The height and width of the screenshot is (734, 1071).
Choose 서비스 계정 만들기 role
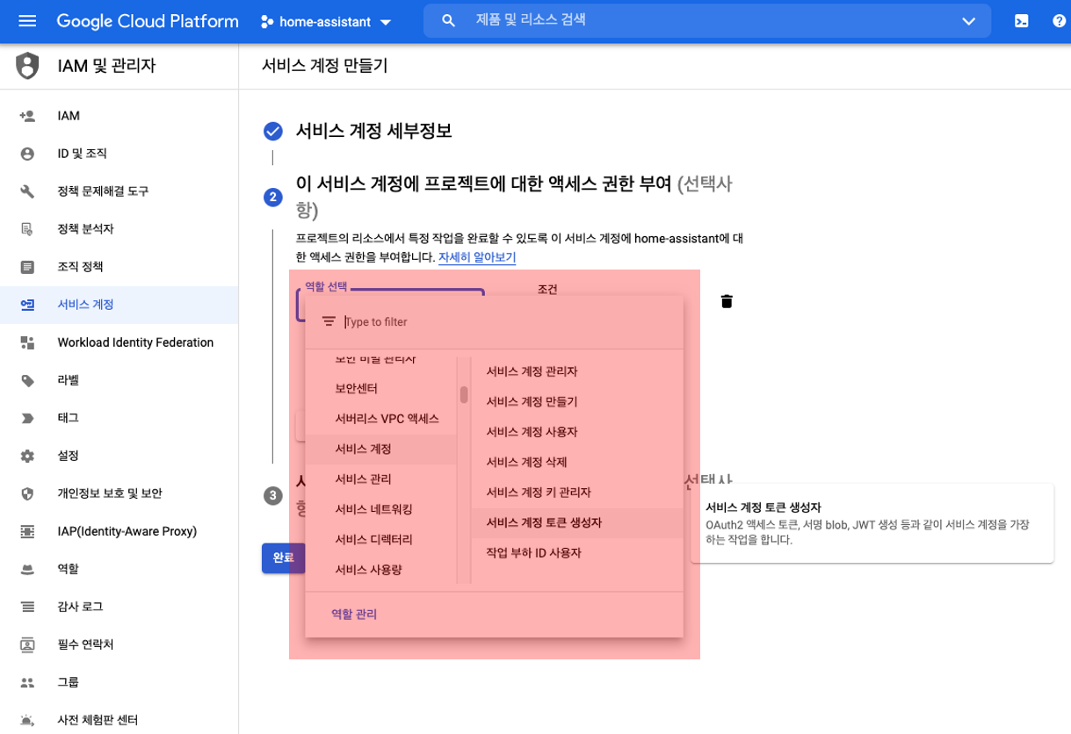click(x=577, y=401)
